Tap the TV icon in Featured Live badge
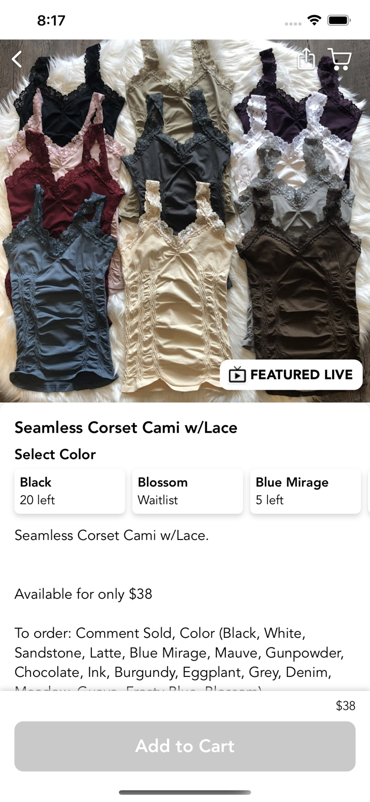 point(237,375)
